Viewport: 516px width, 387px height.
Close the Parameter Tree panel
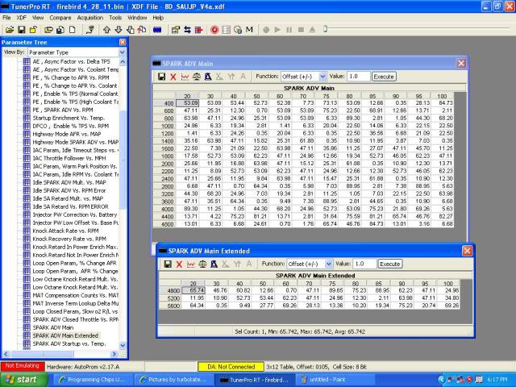(123, 42)
